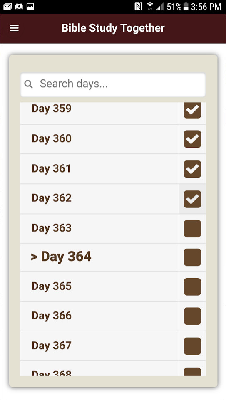Open the hamburger navigation menu
Screen dimensions: 226x400
tap(14, 28)
